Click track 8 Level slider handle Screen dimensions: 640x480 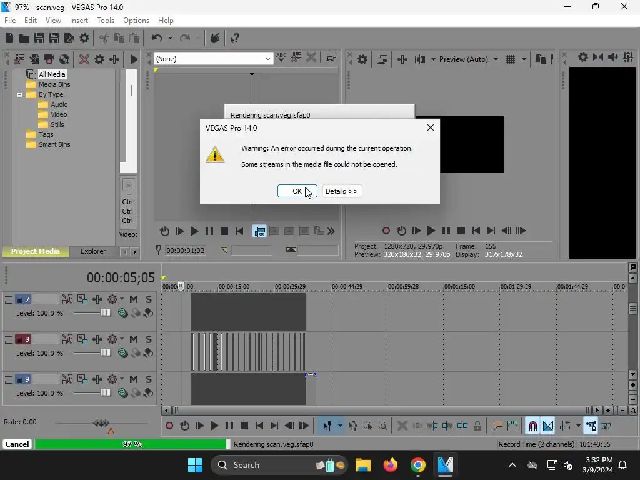click(106, 352)
